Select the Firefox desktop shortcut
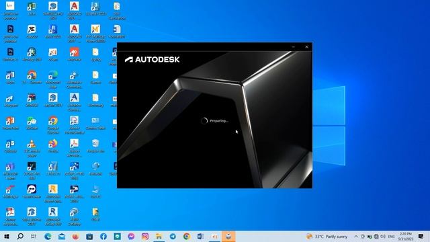The height and width of the screenshot is (242, 430). pyautogui.click(x=53, y=146)
